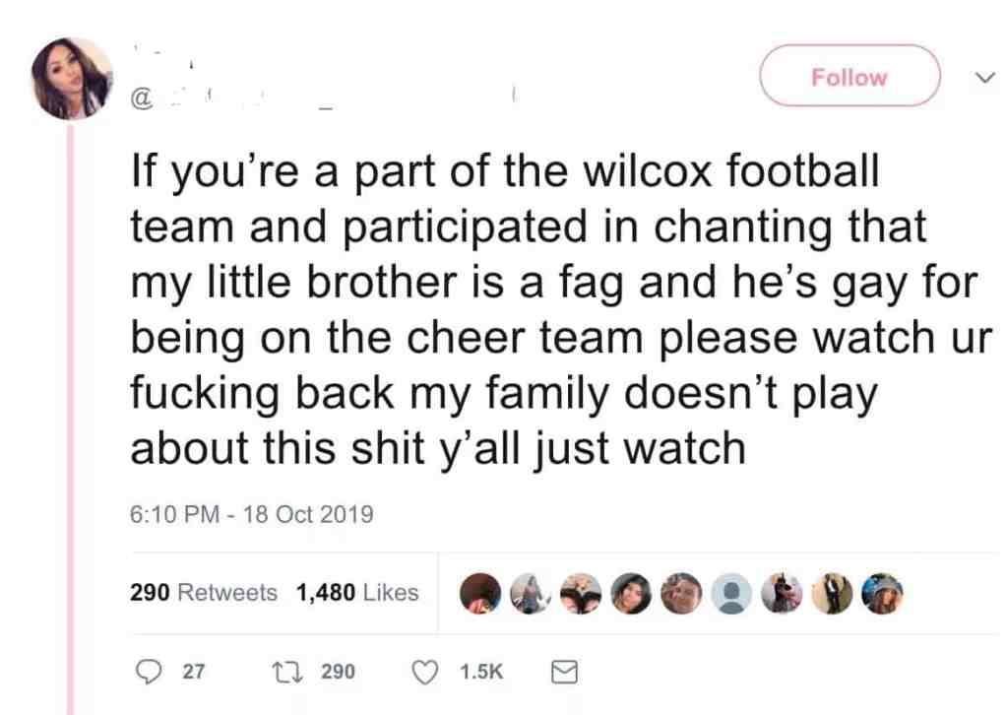Image resolution: width=1007 pixels, height=715 pixels.
Task: Click the reply speech bubble icon
Action: 149,672
